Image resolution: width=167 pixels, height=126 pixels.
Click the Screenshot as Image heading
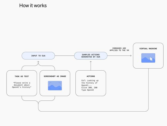55,76
